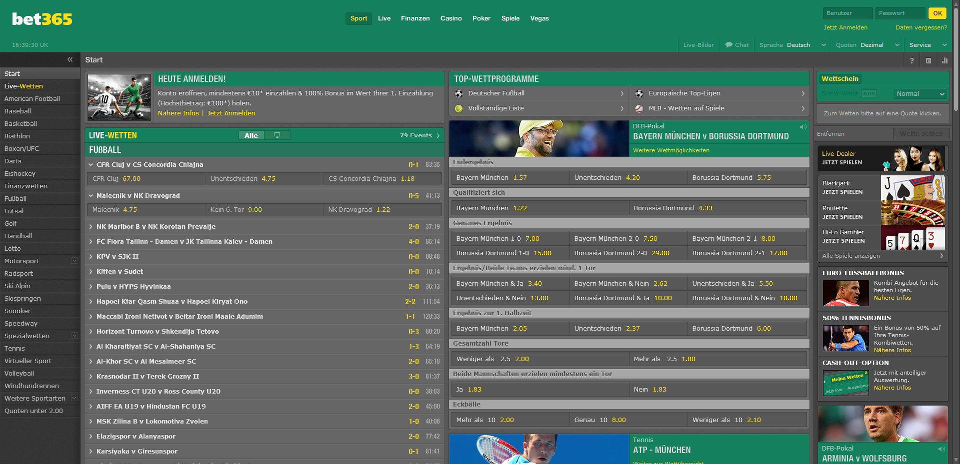This screenshot has width=960, height=464.
Task: Expand the Motorsport sidebar submenu
Action: [x=74, y=261]
